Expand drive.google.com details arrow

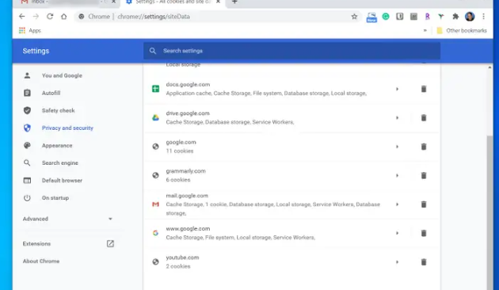pyautogui.click(x=397, y=118)
